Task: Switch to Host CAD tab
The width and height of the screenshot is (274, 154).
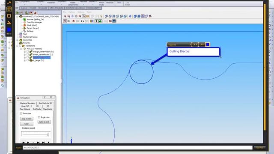Action: 25,106
